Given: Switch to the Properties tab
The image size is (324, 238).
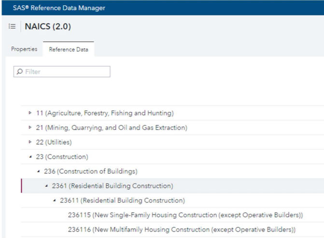Looking at the screenshot, I should [x=24, y=49].
